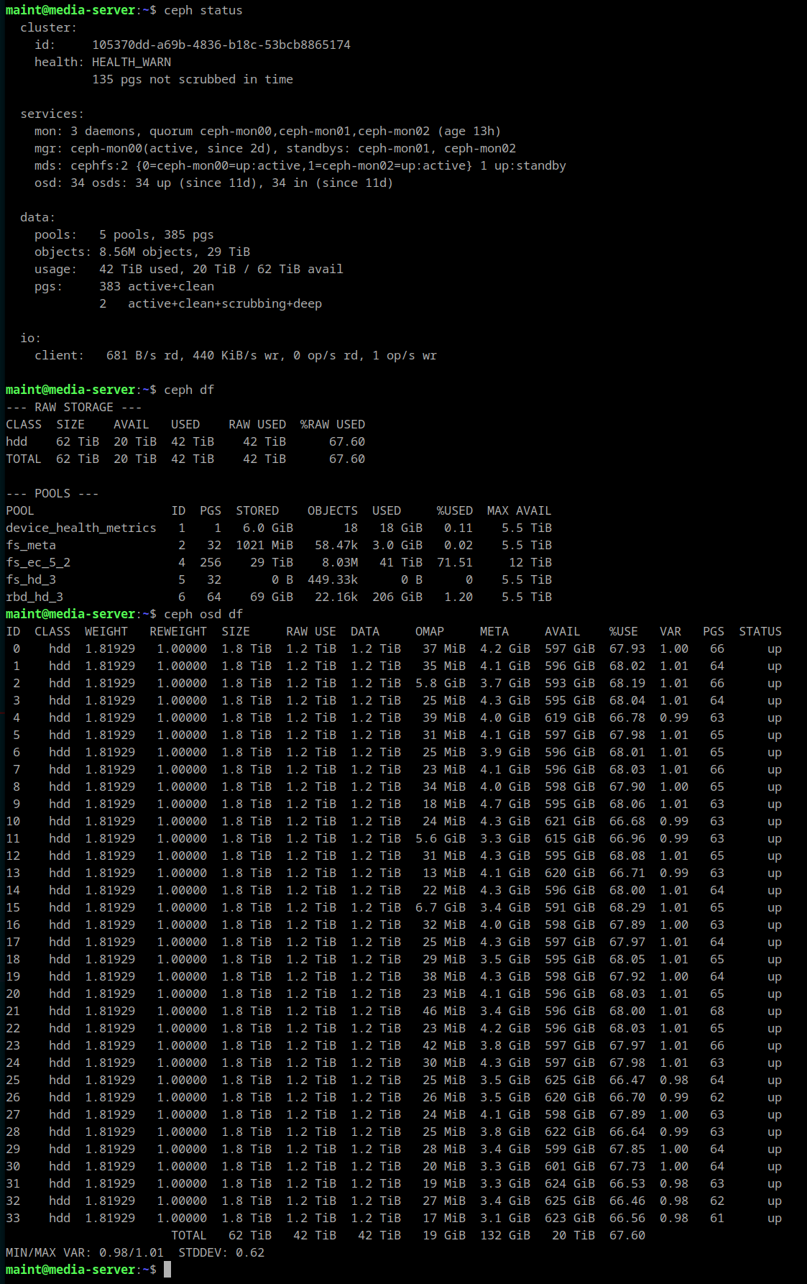Place cursor at the final empty prompt
The width and height of the screenshot is (807, 1284).
(167, 1270)
